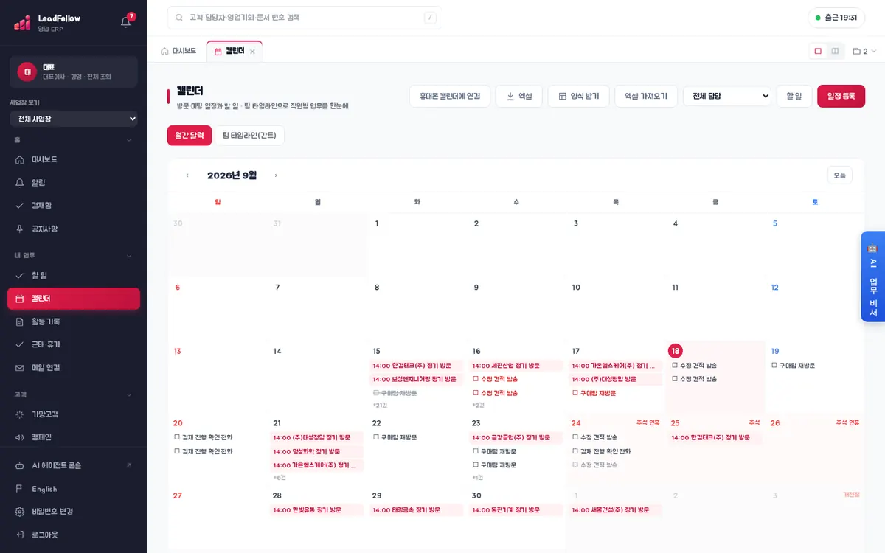Select split-pane layout icon at top right
This screenshot has height=553, width=885.
tap(835, 51)
